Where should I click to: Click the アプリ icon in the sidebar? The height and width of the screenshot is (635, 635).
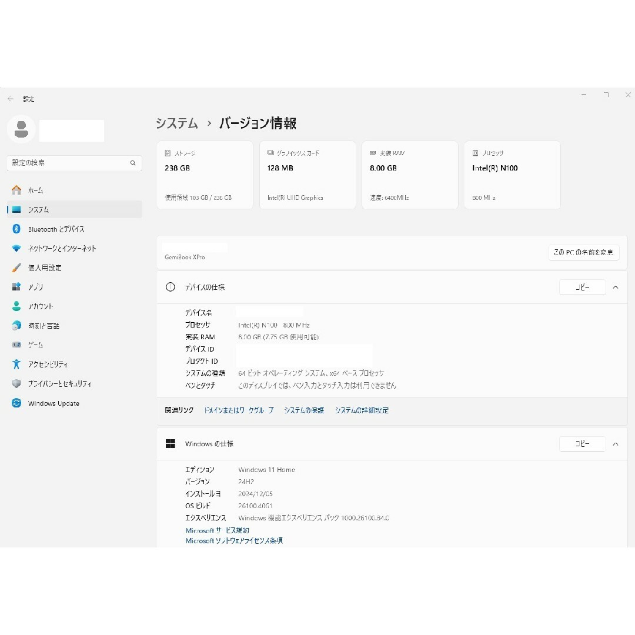coord(16,287)
